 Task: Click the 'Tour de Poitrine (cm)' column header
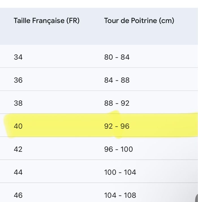[139, 21]
